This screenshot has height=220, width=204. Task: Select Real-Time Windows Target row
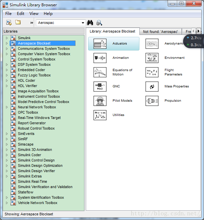pos(39,118)
